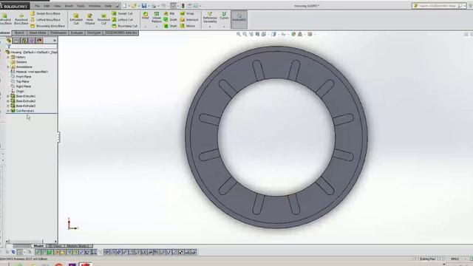
Task: Open the PropertyManager tab icon
Action: tap(16, 41)
